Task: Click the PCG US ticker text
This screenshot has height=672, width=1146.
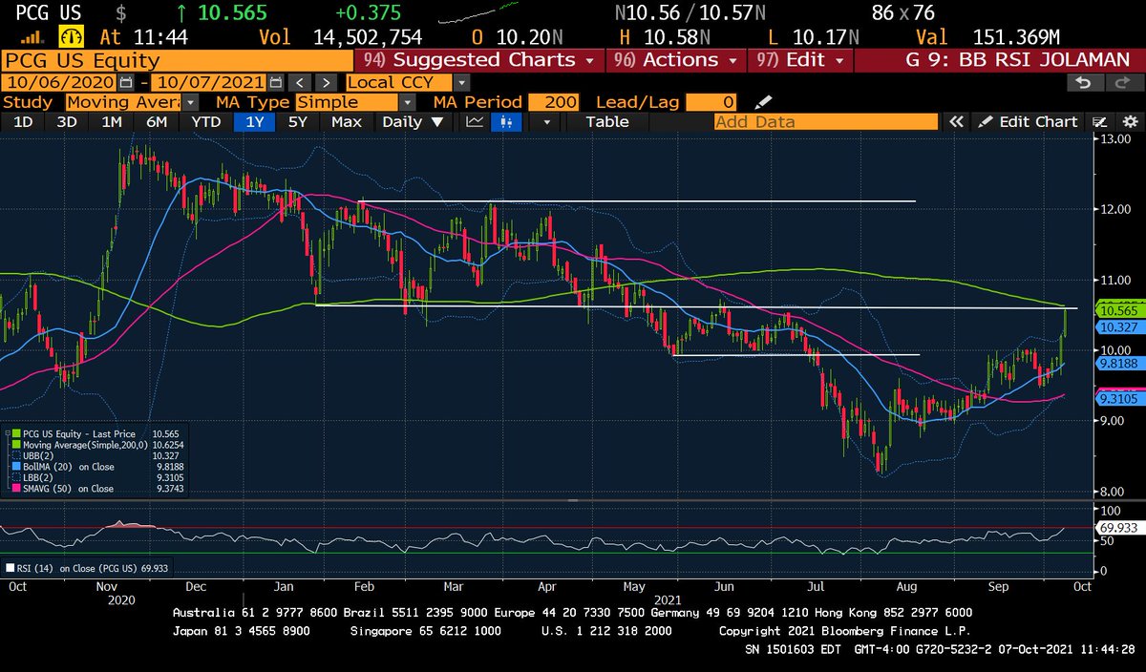Action: click(x=48, y=12)
